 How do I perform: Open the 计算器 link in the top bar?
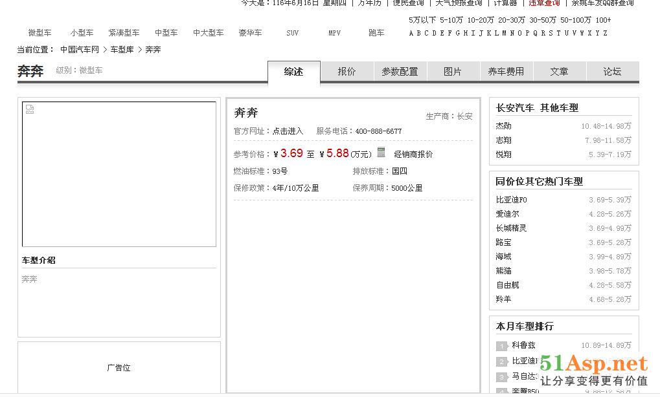[505, 3]
